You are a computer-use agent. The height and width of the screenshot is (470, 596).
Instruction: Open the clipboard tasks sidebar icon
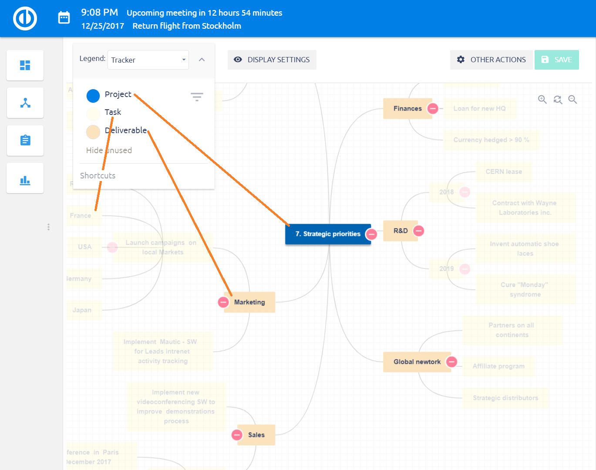[25, 141]
